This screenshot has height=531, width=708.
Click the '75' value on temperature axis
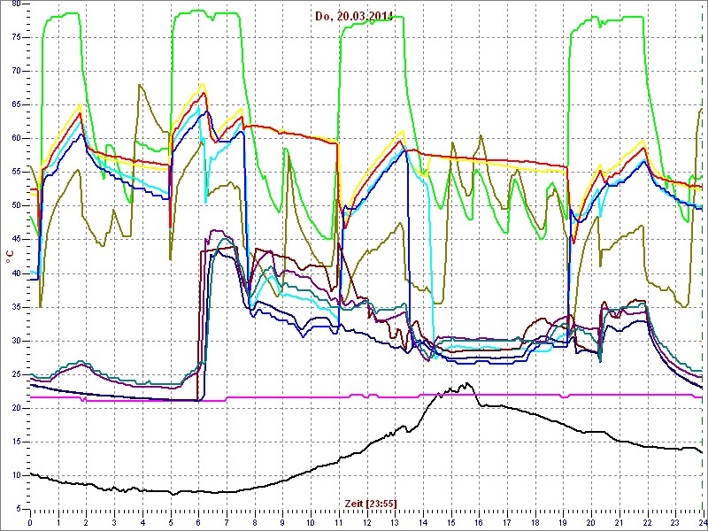[16, 37]
